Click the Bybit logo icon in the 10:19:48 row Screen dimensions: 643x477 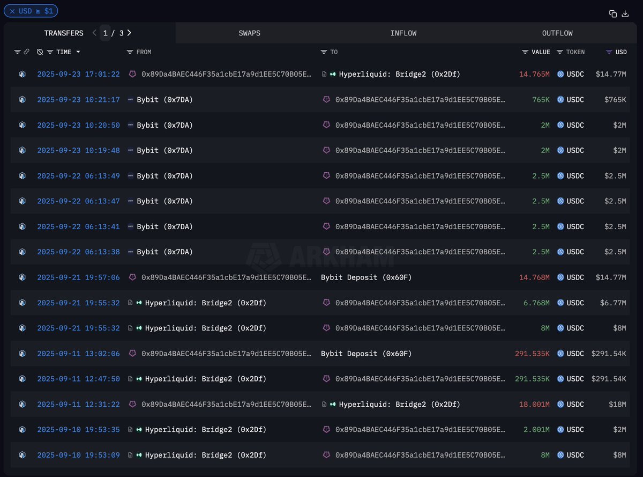pyautogui.click(x=131, y=150)
